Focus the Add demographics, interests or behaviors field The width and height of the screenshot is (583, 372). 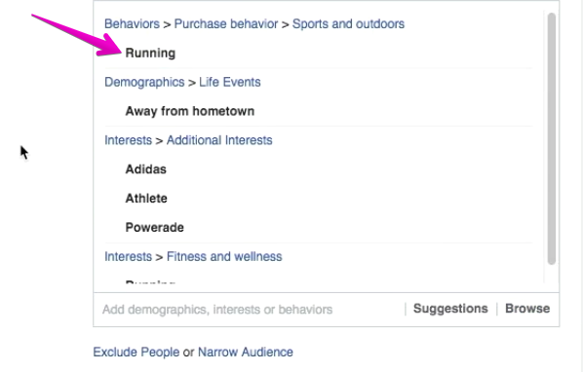250,310
